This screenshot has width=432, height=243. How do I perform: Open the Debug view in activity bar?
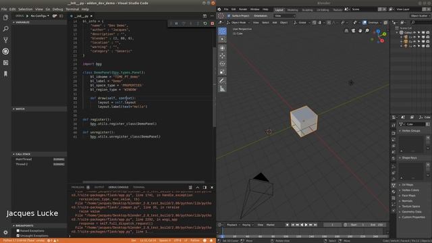5,51
